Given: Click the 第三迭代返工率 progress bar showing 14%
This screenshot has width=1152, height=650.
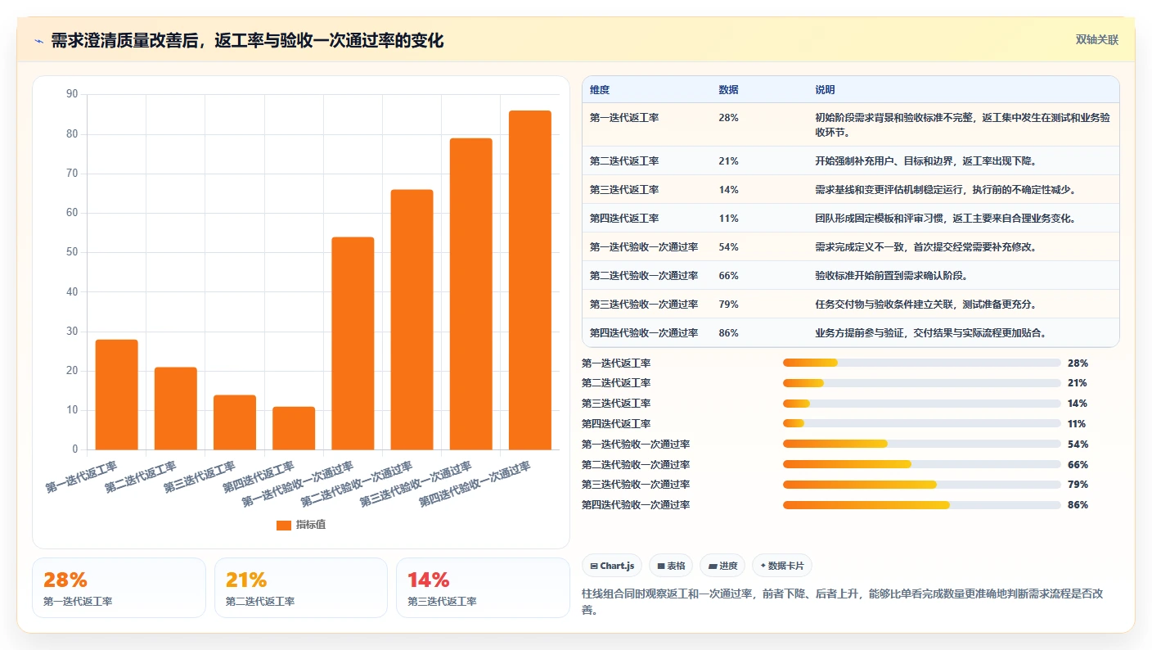Looking at the screenshot, I should 922,404.
